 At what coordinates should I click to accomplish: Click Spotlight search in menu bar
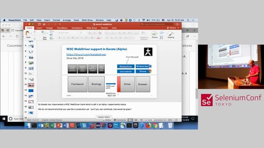[x=188, y=20]
